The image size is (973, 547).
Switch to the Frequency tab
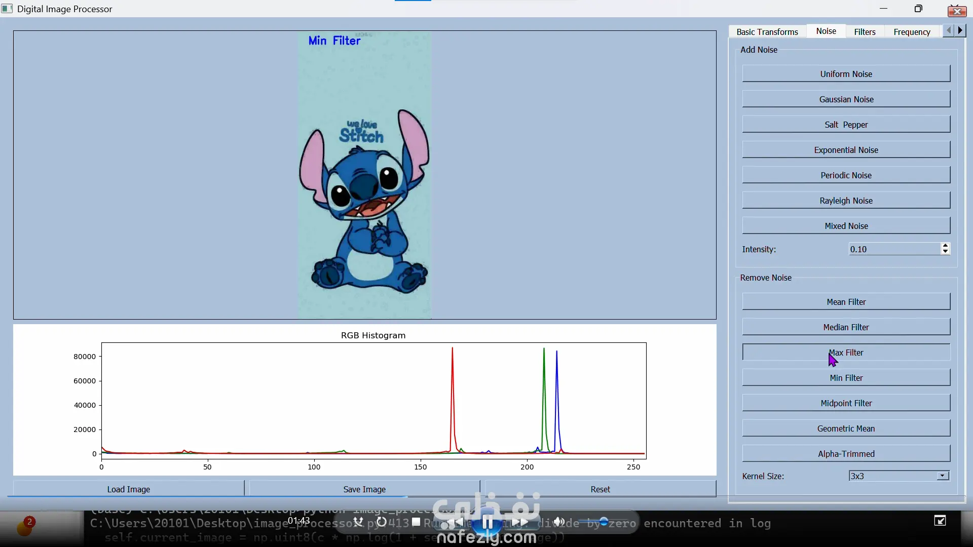(x=912, y=31)
